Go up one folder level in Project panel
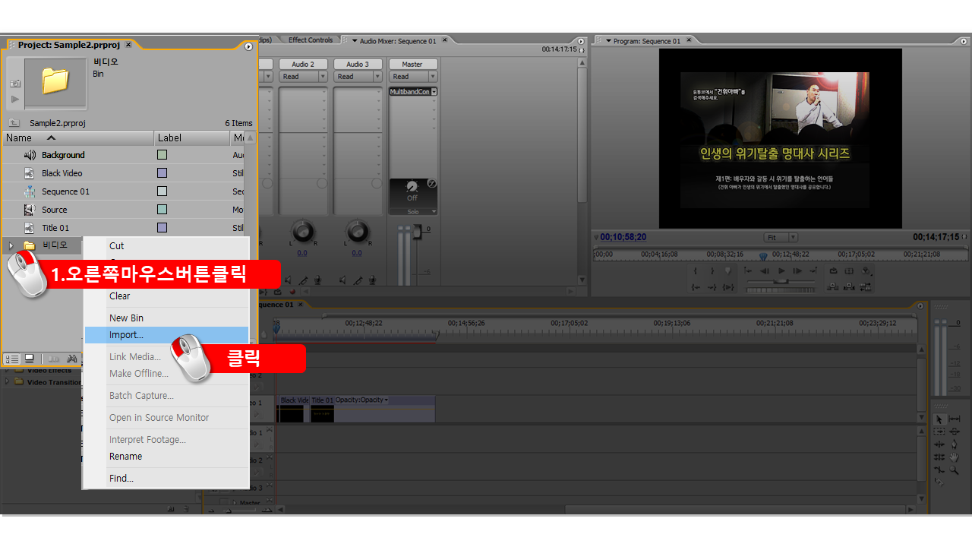This screenshot has width=972, height=547. (14, 122)
